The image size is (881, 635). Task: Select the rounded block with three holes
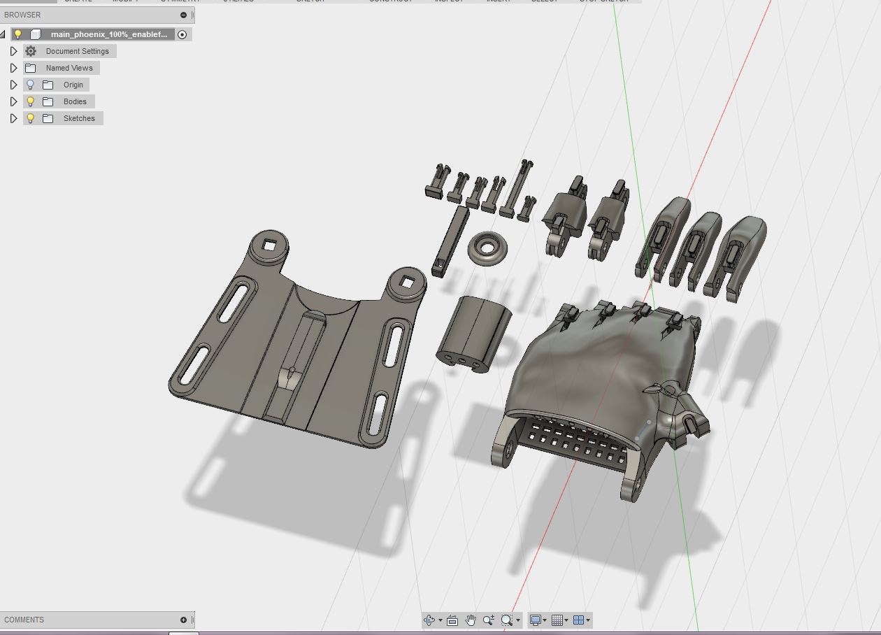pos(473,334)
